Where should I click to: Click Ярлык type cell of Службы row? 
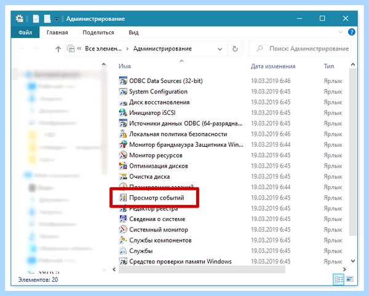point(333,251)
